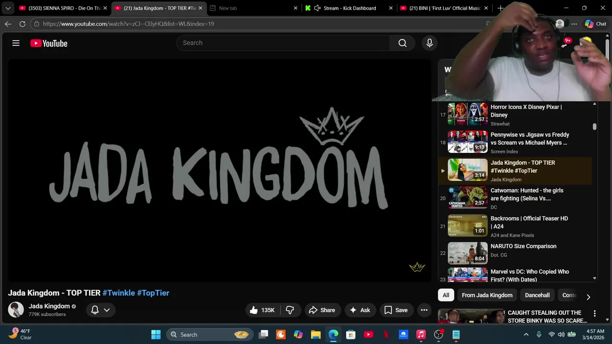Viewport: 612px width, 344px height.
Task: Open Copilot Chat in browser toolbar
Action: [x=595, y=23]
